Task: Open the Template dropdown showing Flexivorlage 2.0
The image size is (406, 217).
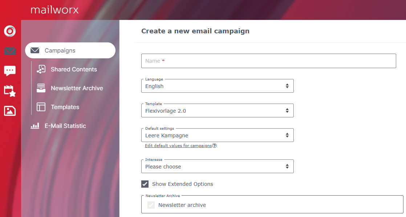Action: (218, 110)
